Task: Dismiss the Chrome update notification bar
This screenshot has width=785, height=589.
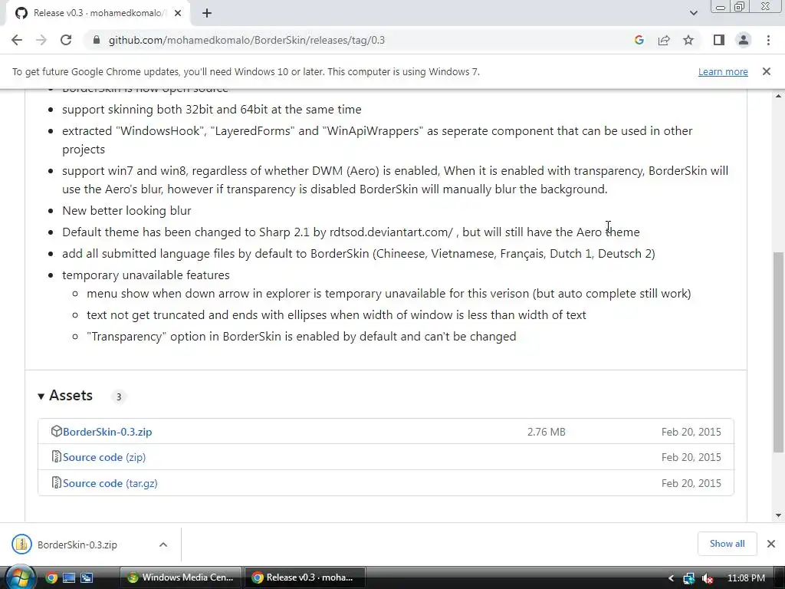Action: click(x=767, y=71)
